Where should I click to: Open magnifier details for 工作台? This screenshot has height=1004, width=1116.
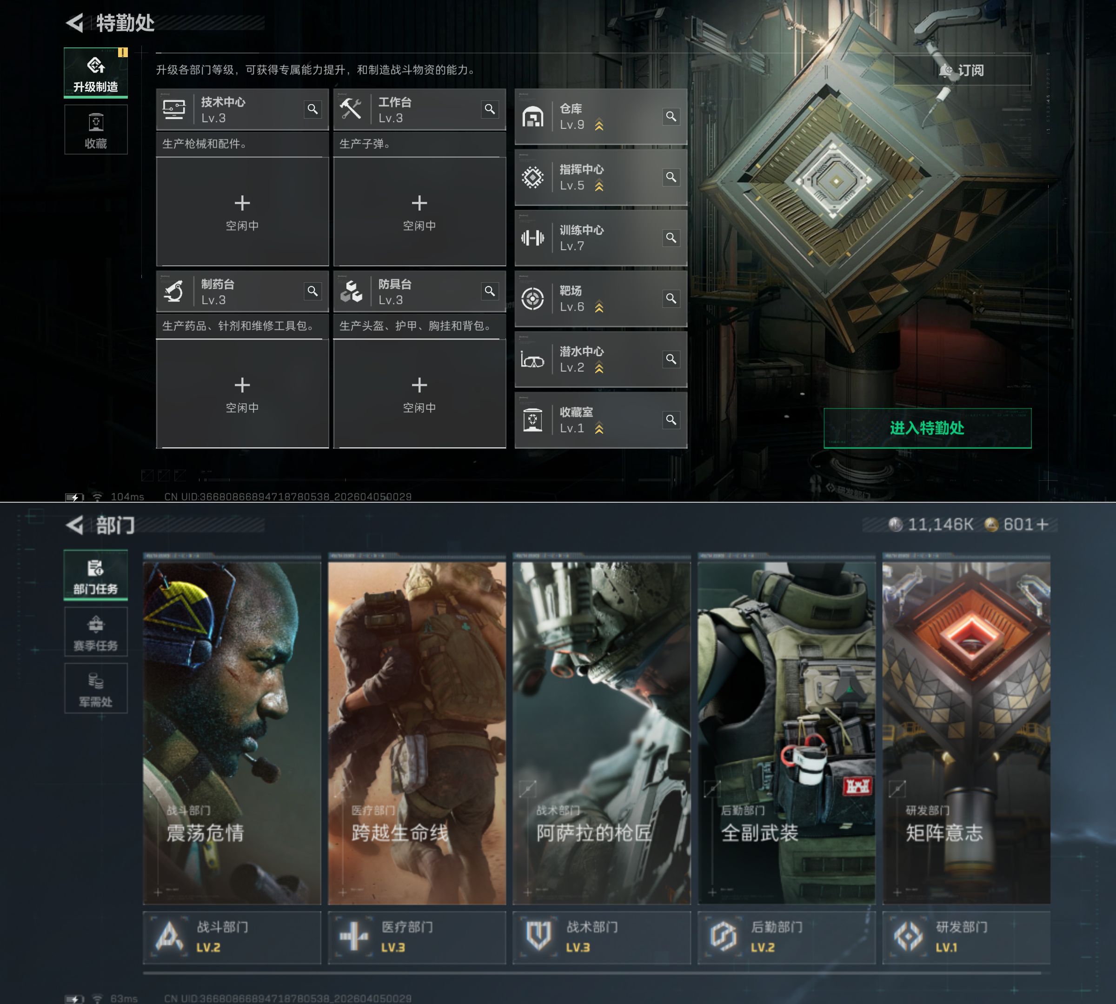pyautogui.click(x=489, y=109)
